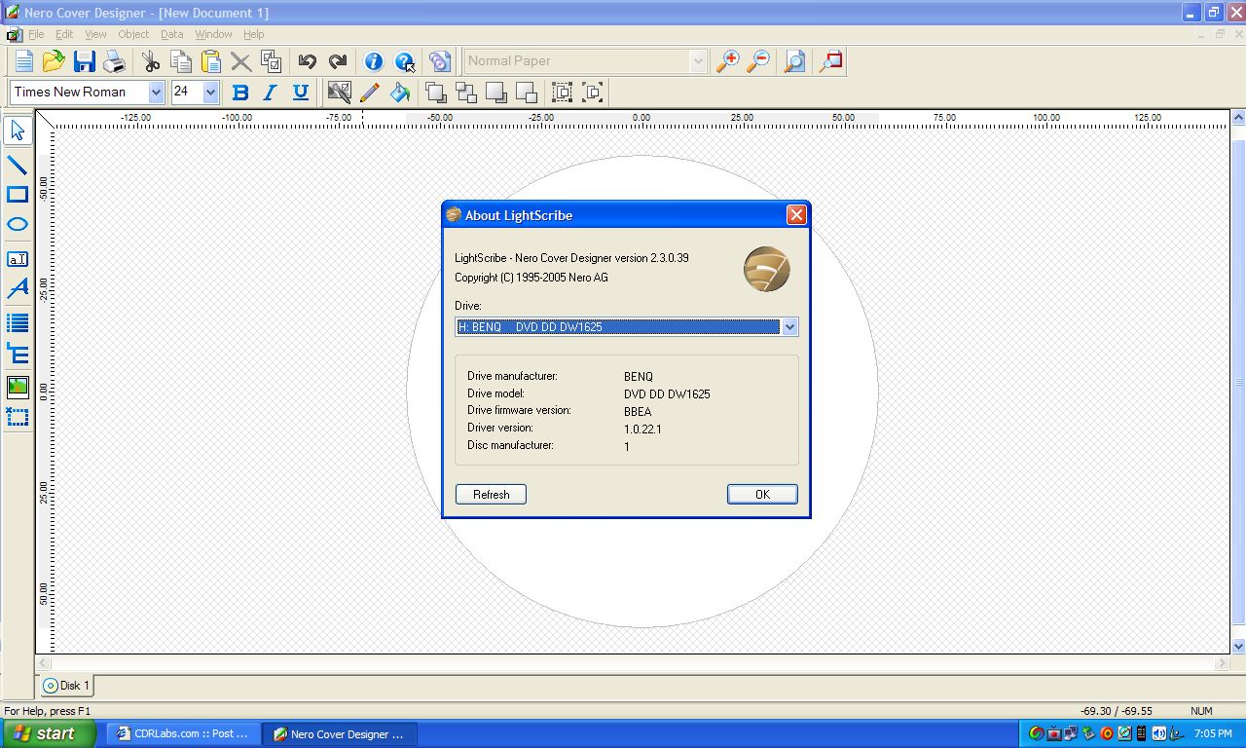The width and height of the screenshot is (1246, 748).
Task: Click the object properties wrench icon
Action: (x=339, y=93)
